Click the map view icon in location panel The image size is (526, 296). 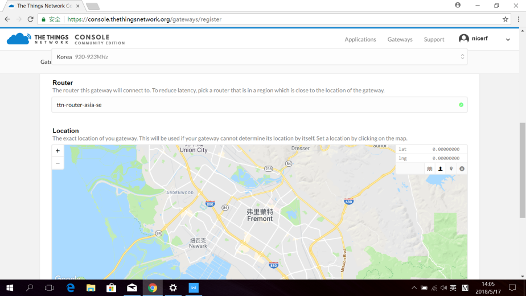[x=430, y=168]
